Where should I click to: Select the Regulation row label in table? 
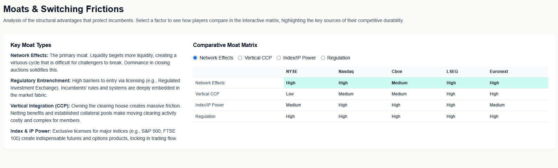(205, 116)
